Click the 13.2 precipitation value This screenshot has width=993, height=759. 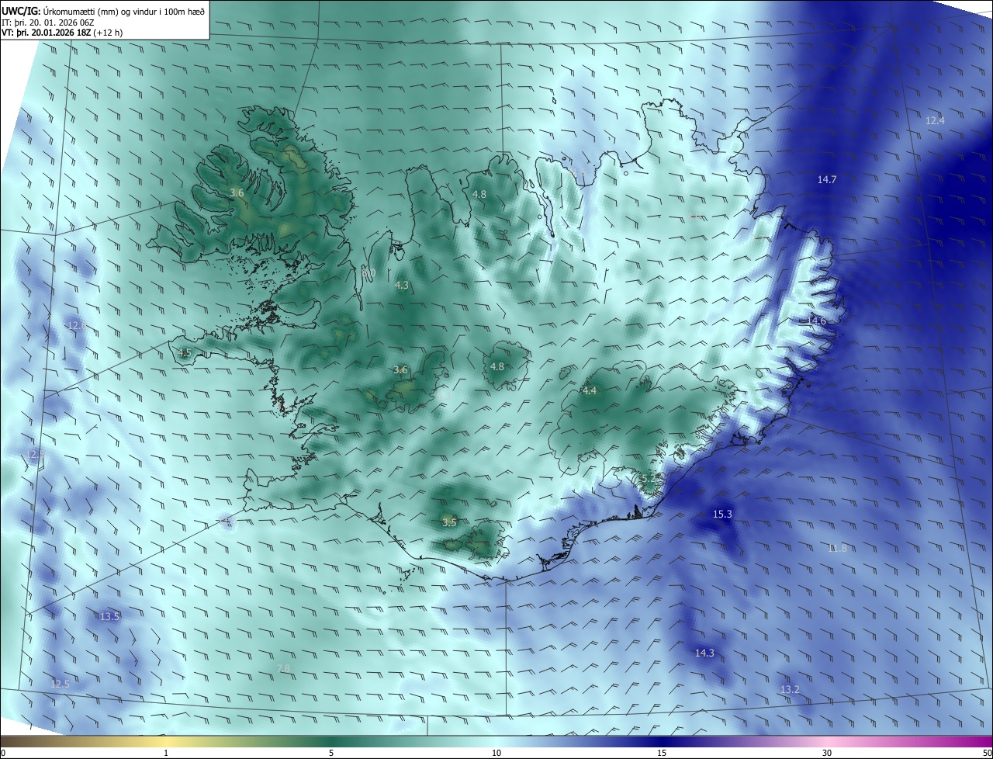(790, 689)
